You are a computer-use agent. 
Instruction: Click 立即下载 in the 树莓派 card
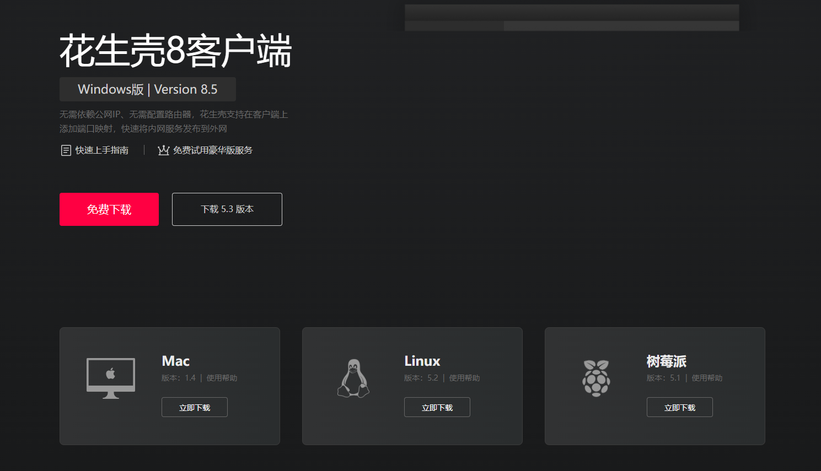pyautogui.click(x=680, y=407)
